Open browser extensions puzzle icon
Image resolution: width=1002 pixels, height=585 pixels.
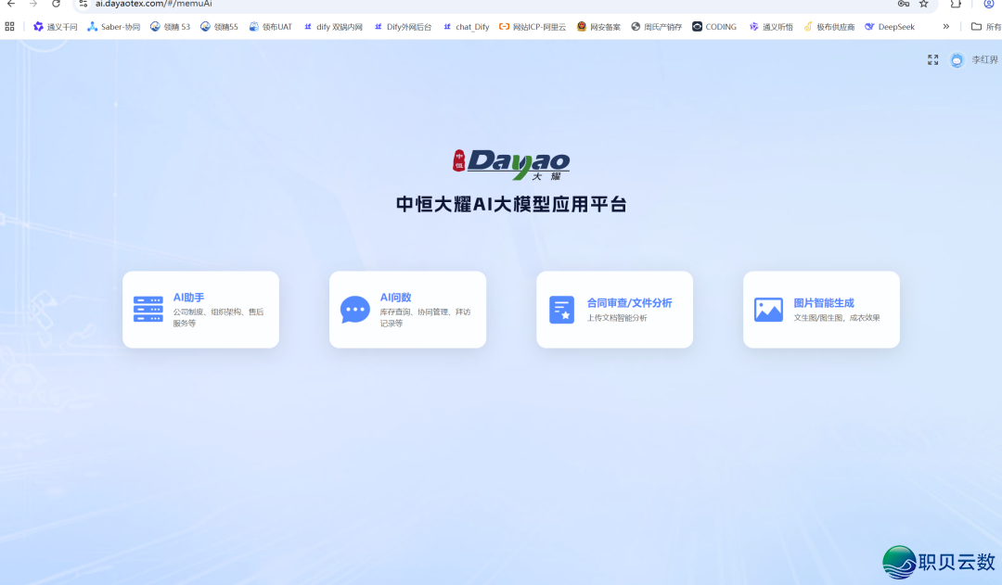point(956,4)
